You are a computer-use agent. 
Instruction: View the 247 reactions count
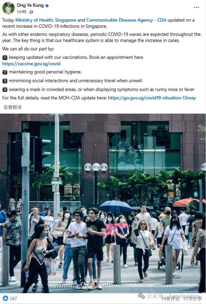[x=13, y=298]
